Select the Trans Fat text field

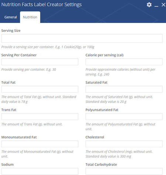click(40, 117)
